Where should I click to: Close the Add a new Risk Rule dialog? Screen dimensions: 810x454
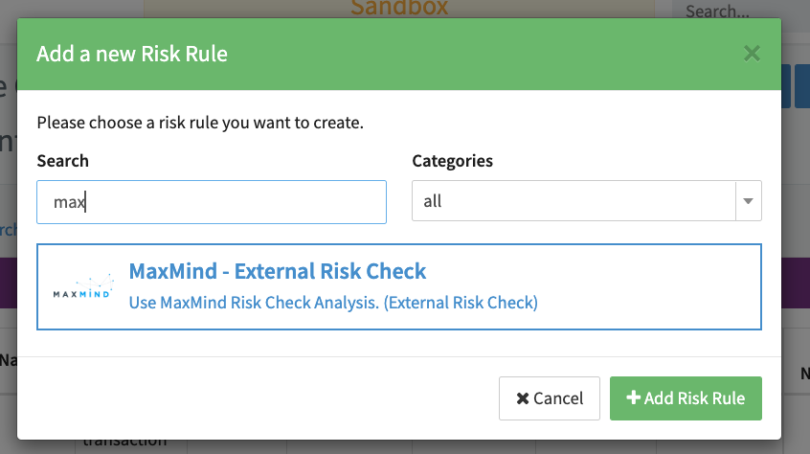coord(752,54)
